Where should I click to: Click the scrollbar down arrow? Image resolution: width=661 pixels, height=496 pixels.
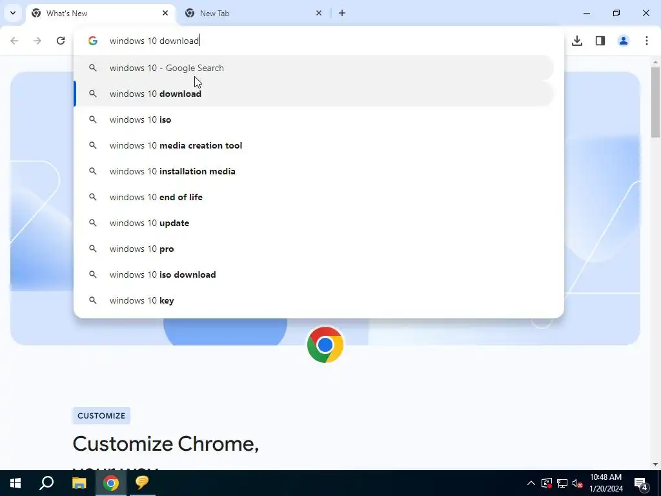click(655, 464)
